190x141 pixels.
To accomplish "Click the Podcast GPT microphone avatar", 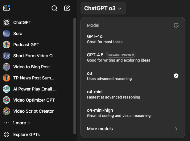I will tap(6, 45).
